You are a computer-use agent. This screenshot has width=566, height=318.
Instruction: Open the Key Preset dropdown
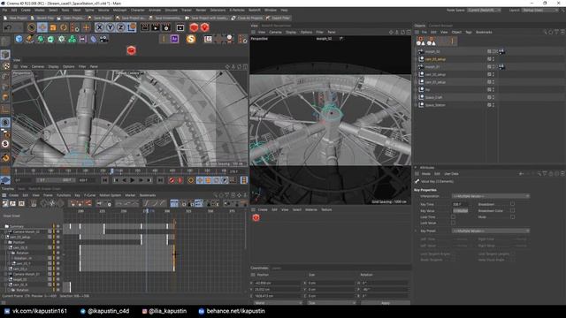coord(491,231)
